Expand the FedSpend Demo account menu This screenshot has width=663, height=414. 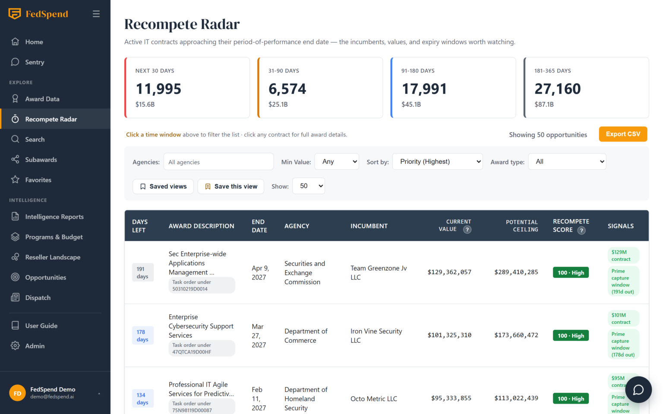(55, 393)
